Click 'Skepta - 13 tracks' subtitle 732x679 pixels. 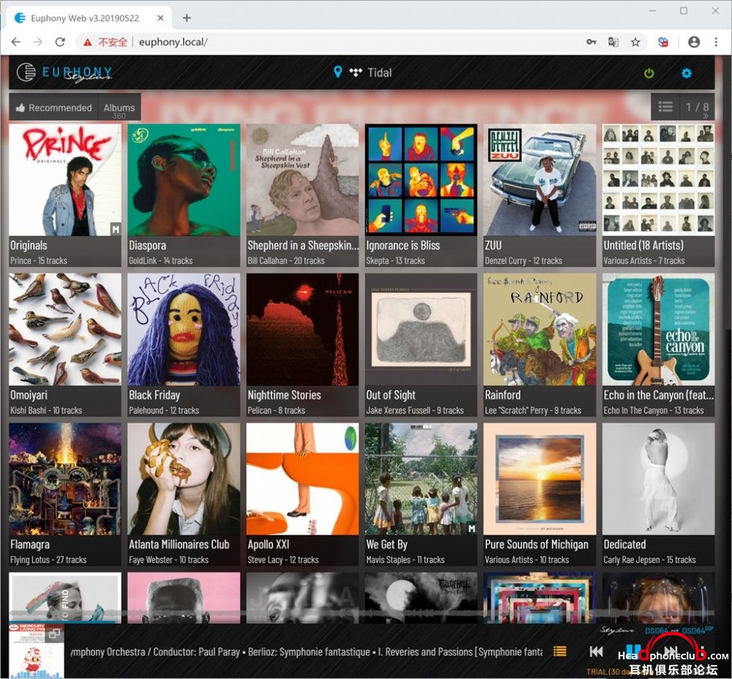[x=395, y=261]
